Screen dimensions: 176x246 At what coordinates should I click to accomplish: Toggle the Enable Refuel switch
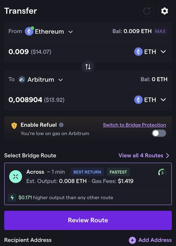tap(159, 133)
